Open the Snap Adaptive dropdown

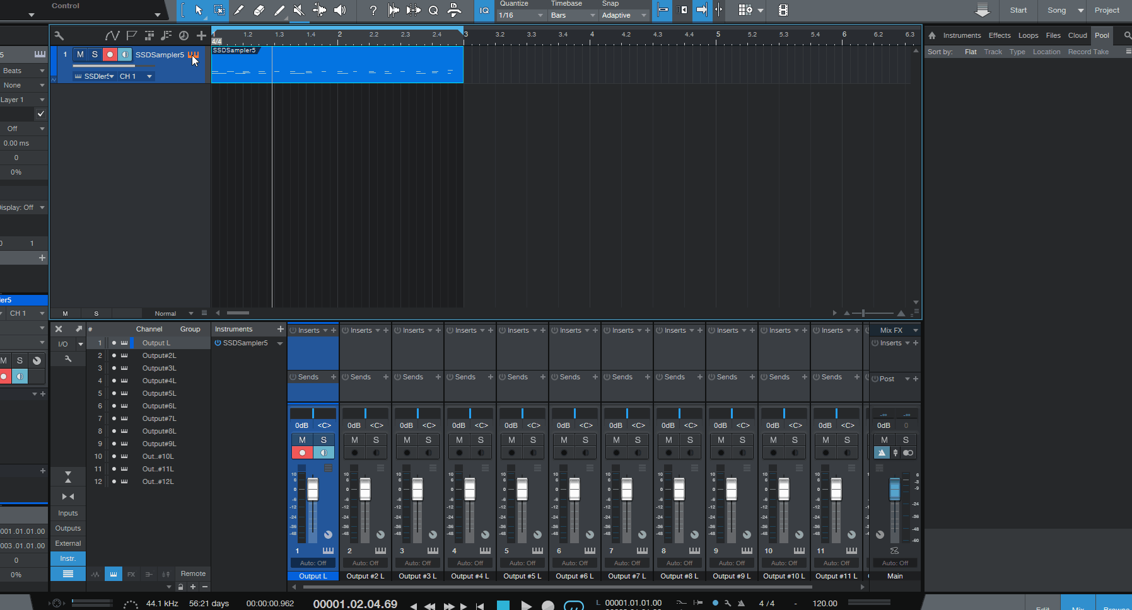(x=624, y=15)
